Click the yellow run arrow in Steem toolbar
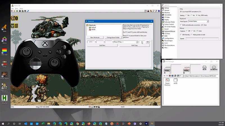 [x=14, y=11]
